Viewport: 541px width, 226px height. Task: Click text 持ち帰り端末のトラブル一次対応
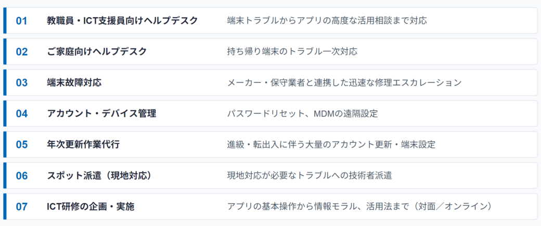[292, 51]
